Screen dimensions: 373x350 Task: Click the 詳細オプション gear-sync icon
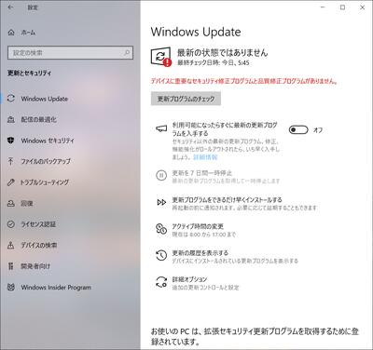161,282
